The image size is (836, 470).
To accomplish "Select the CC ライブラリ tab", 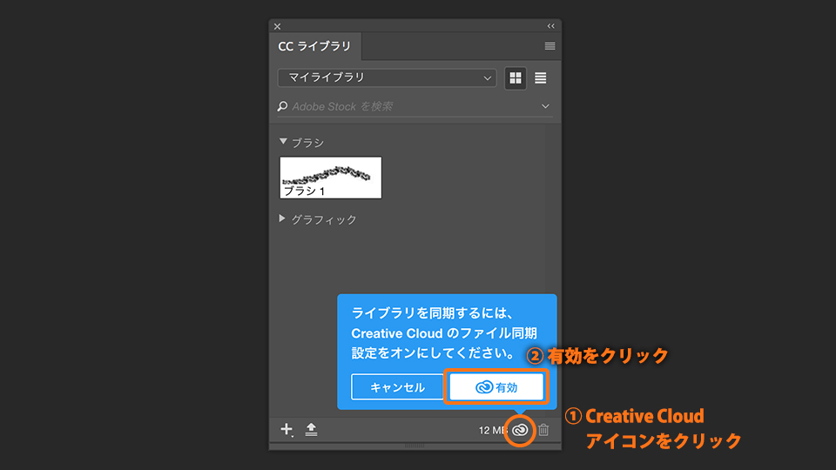I will (314, 46).
